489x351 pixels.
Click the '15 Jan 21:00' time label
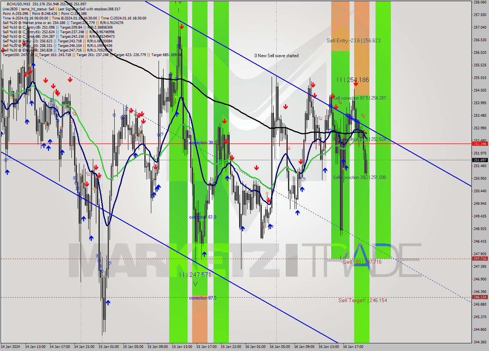point(231,347)
